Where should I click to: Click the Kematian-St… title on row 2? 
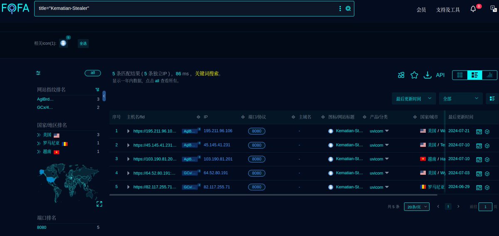[349, 145]
